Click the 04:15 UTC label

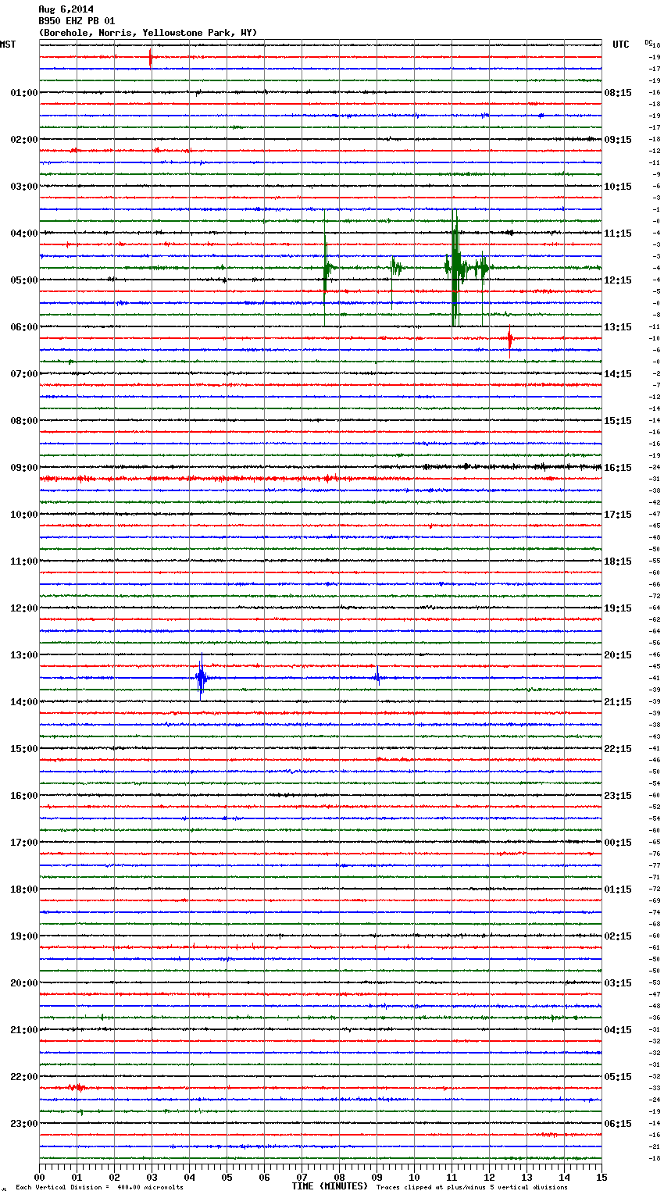618,1030
